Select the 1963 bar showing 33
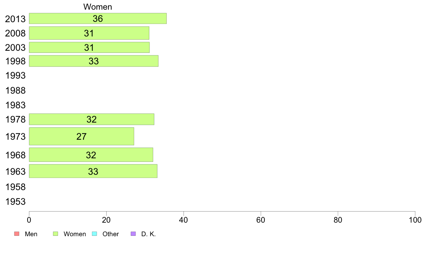Image resolution: width=425 pixels, height=263 pixels. 93,171
